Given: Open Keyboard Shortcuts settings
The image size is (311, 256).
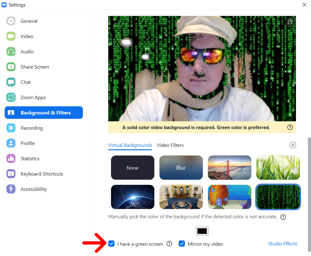Looking at the screenshot, I should (42, 174).
